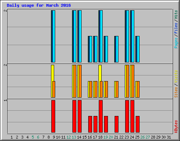This screenshot has height=141, width=180.
Task: Select day 30 on the x-axis
Action: (x=163, y=137)
